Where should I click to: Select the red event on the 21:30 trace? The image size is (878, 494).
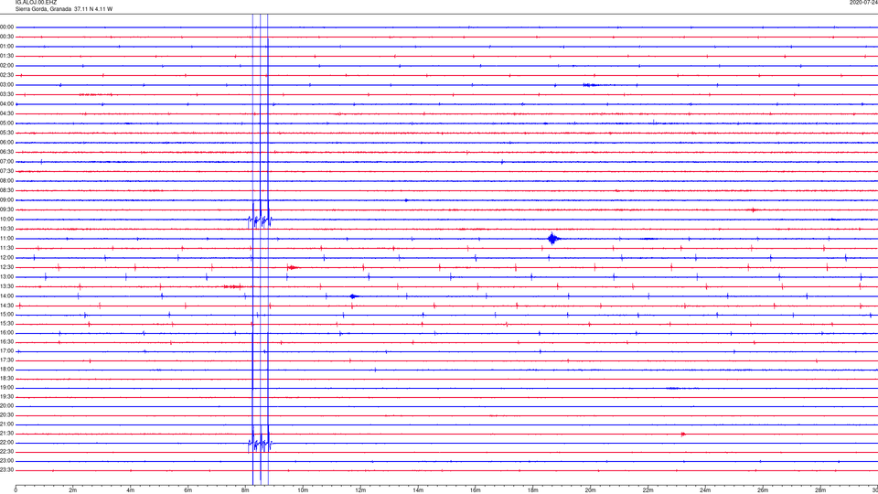pos(684,434)
